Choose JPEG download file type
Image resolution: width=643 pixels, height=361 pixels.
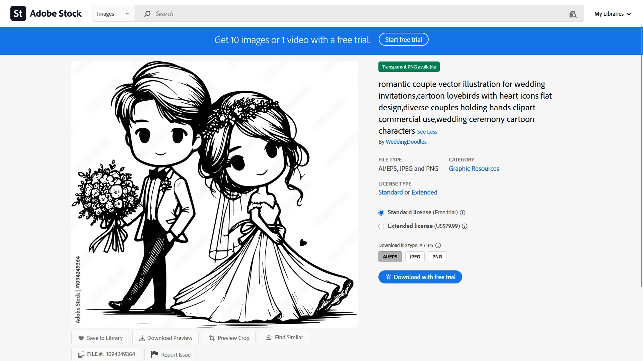[x=415, y=257]
